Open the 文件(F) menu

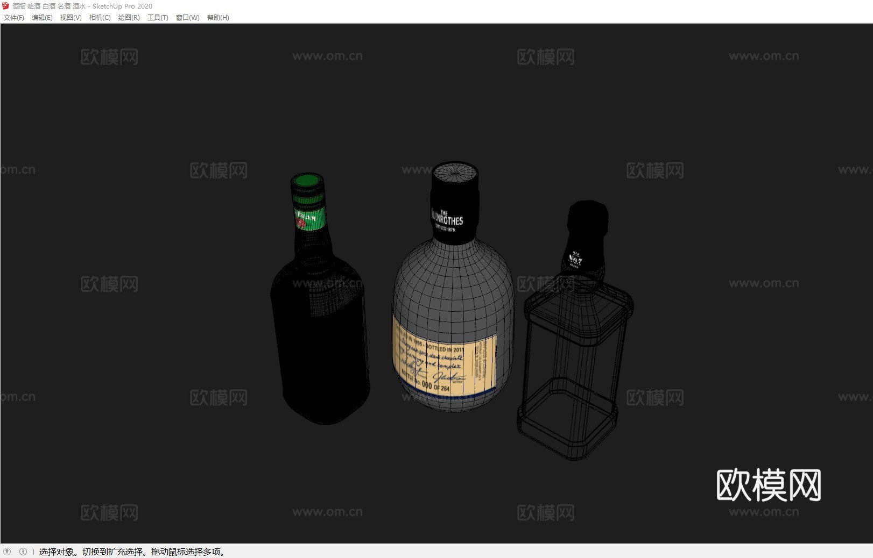(x=14, y=18)
